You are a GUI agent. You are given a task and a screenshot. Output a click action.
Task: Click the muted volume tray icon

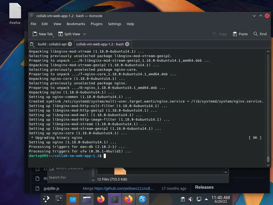191,199
